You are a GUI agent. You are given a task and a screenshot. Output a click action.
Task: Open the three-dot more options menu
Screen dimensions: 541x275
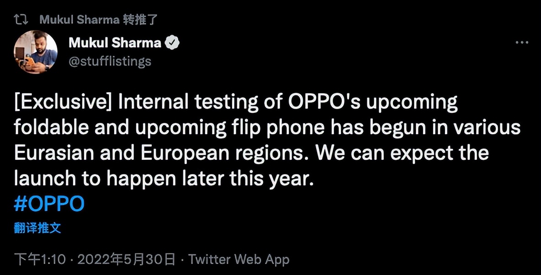tap(522, 42)
